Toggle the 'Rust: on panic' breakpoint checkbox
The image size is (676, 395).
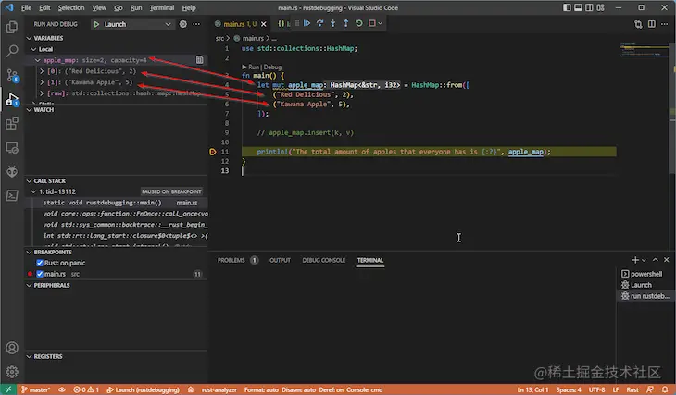pyautogui.click(x=39, y=263)
